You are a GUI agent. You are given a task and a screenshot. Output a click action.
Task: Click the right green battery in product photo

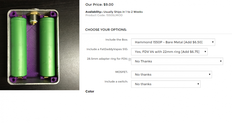coord(47,47)
